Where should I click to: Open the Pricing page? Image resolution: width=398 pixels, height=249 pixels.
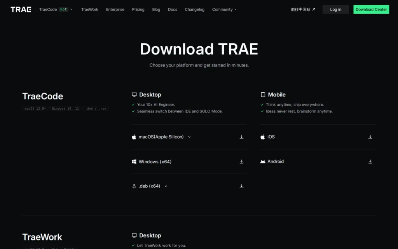point(138,9)
